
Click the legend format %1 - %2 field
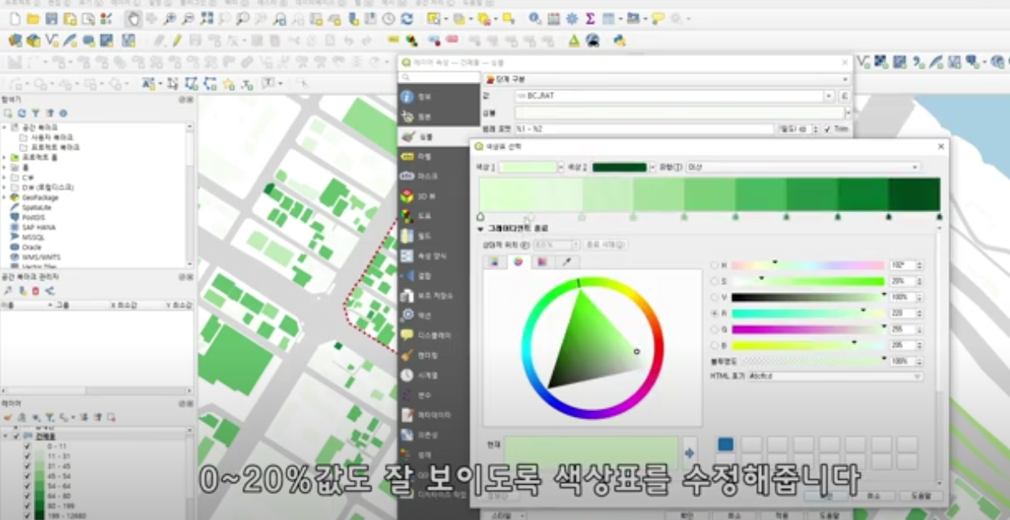[x=644, y=129]
